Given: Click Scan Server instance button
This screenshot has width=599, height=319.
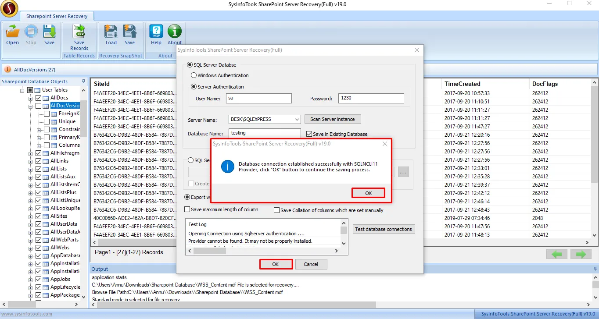Looking at the screenshot, I should (x=333, y=119).
